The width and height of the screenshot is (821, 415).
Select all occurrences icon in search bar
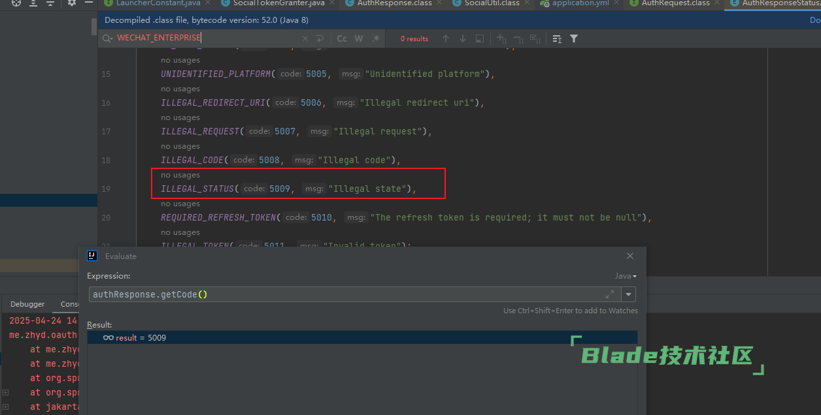tap(535, 38)
